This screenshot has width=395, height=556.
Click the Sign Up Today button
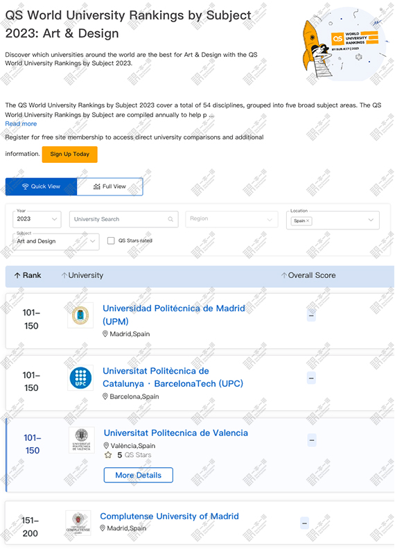point(69,154)
